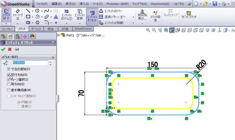
Task: Click the エンティティ変換 convert entities button
Action: pos(80,15)
